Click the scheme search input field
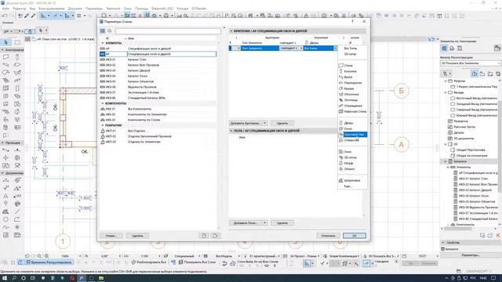502x282 pixels. (x=168, y=31)
